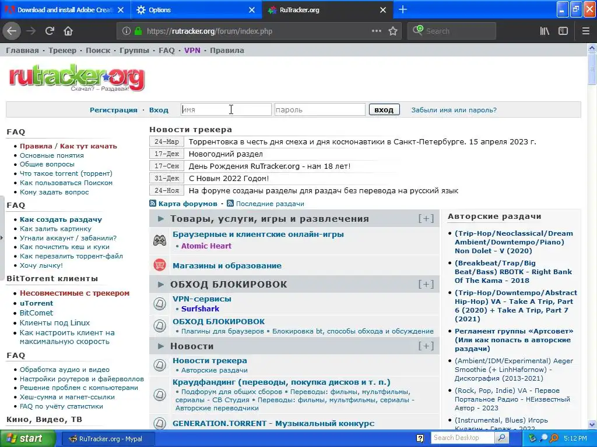The image size is (597, 447).
Task: Click the вход login button
Action: tap(384, 109)
